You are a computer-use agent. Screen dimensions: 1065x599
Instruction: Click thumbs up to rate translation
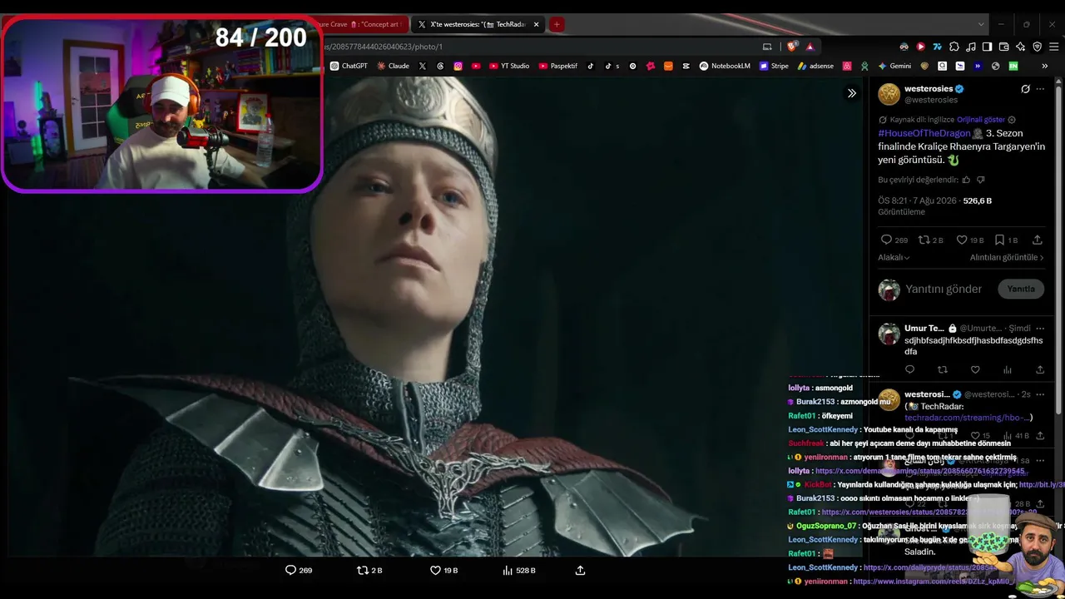coord(966,180)
